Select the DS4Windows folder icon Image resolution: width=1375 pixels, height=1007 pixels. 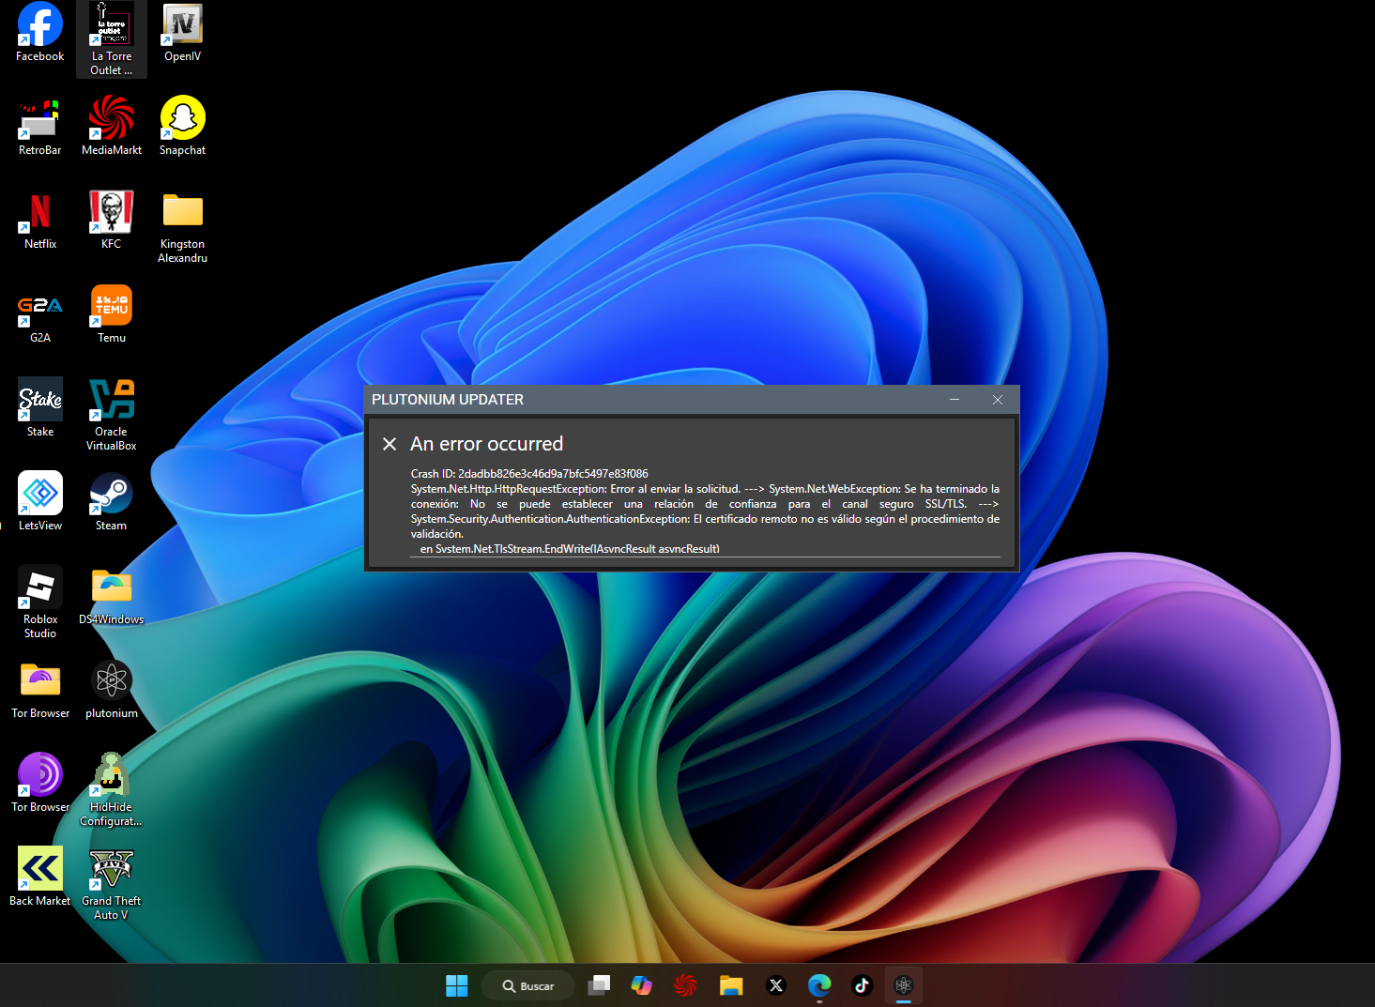112,597
